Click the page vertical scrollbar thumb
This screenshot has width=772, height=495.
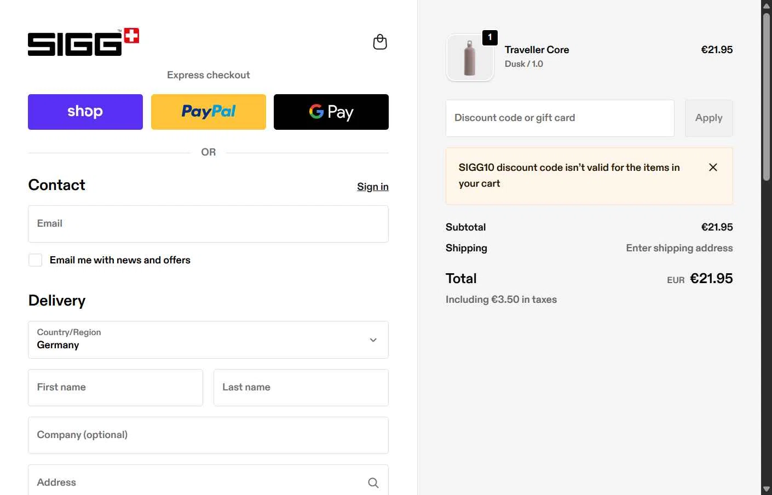767,96
